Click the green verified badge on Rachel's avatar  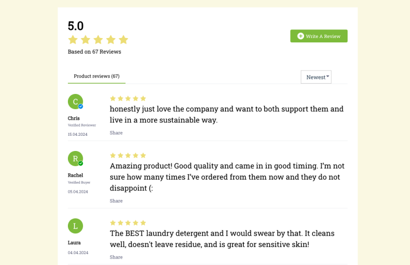[81, 163]
